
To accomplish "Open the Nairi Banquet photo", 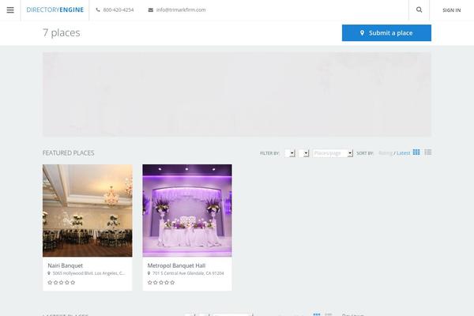I will [88, 210].
